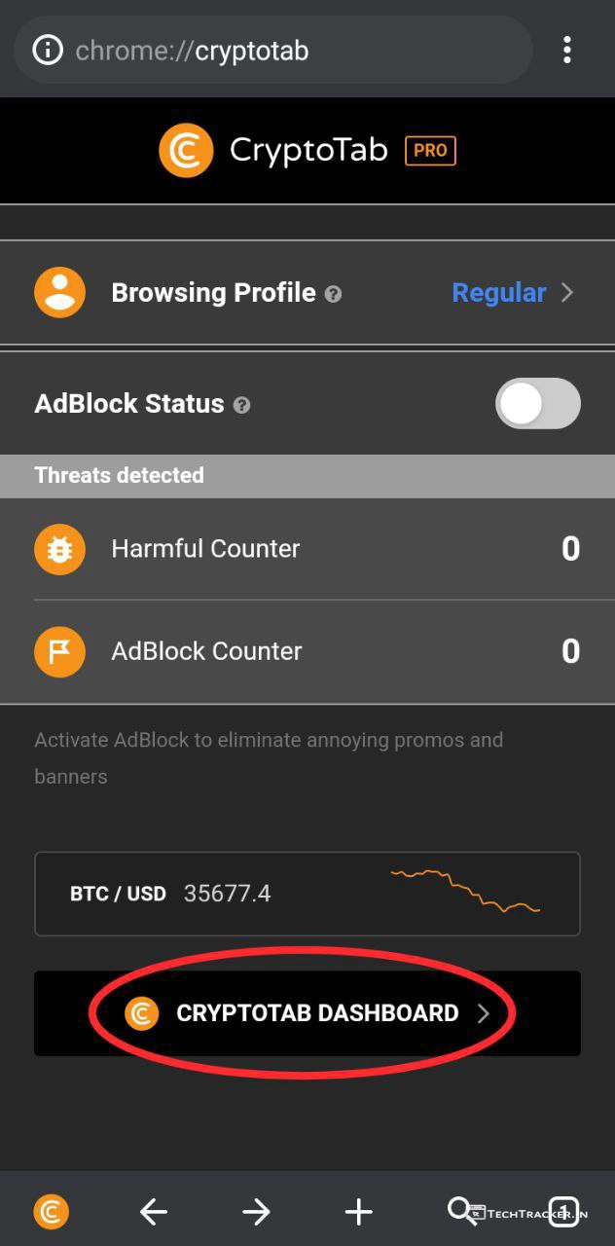
Task: Select the Regular browsing profile link
Action: [x=498, y=293]
